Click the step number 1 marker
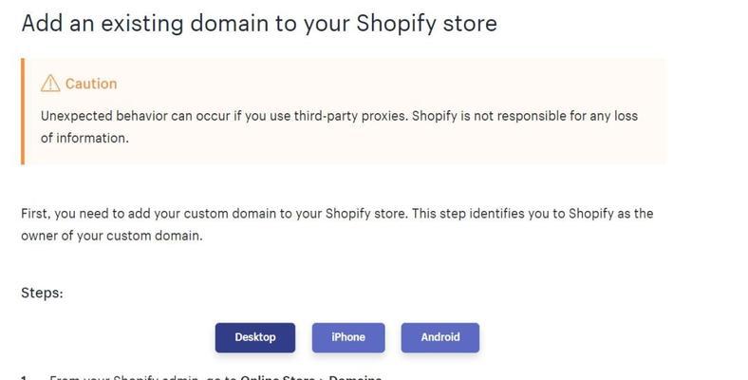The image size is (748, 380). pos(25,377)
